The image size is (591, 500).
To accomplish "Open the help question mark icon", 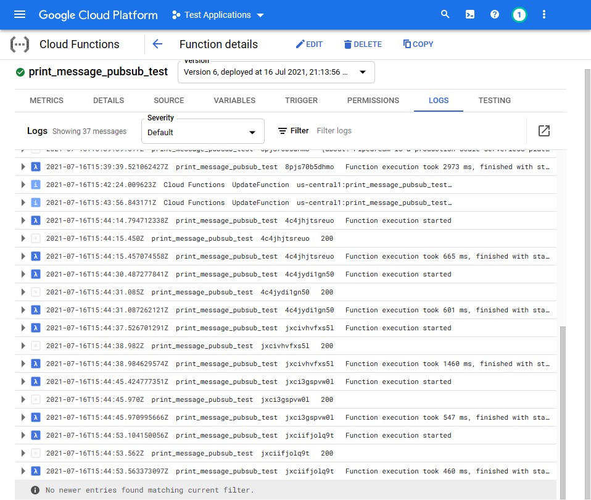I will coord(494,14).
